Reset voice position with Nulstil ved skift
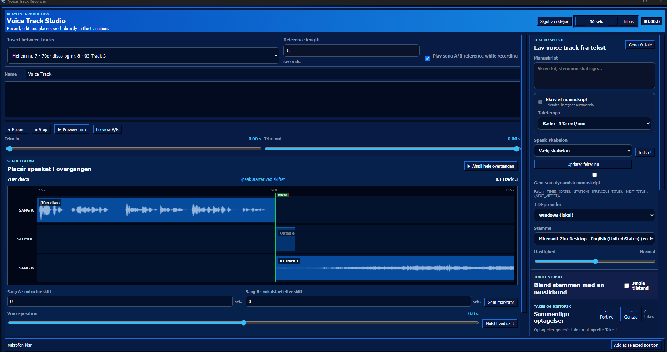 (x=500, y=323)
